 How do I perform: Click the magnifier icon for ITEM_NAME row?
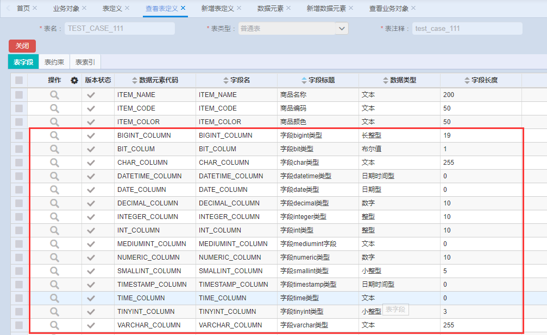pyautogui.click(x=54, y=94)
